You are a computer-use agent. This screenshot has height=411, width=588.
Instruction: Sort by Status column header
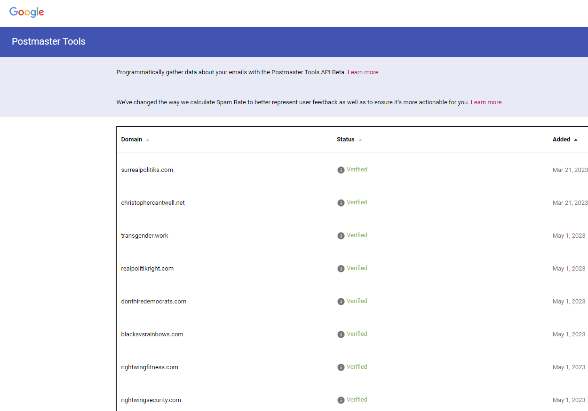pyautogui.click(x=350, y=140)
